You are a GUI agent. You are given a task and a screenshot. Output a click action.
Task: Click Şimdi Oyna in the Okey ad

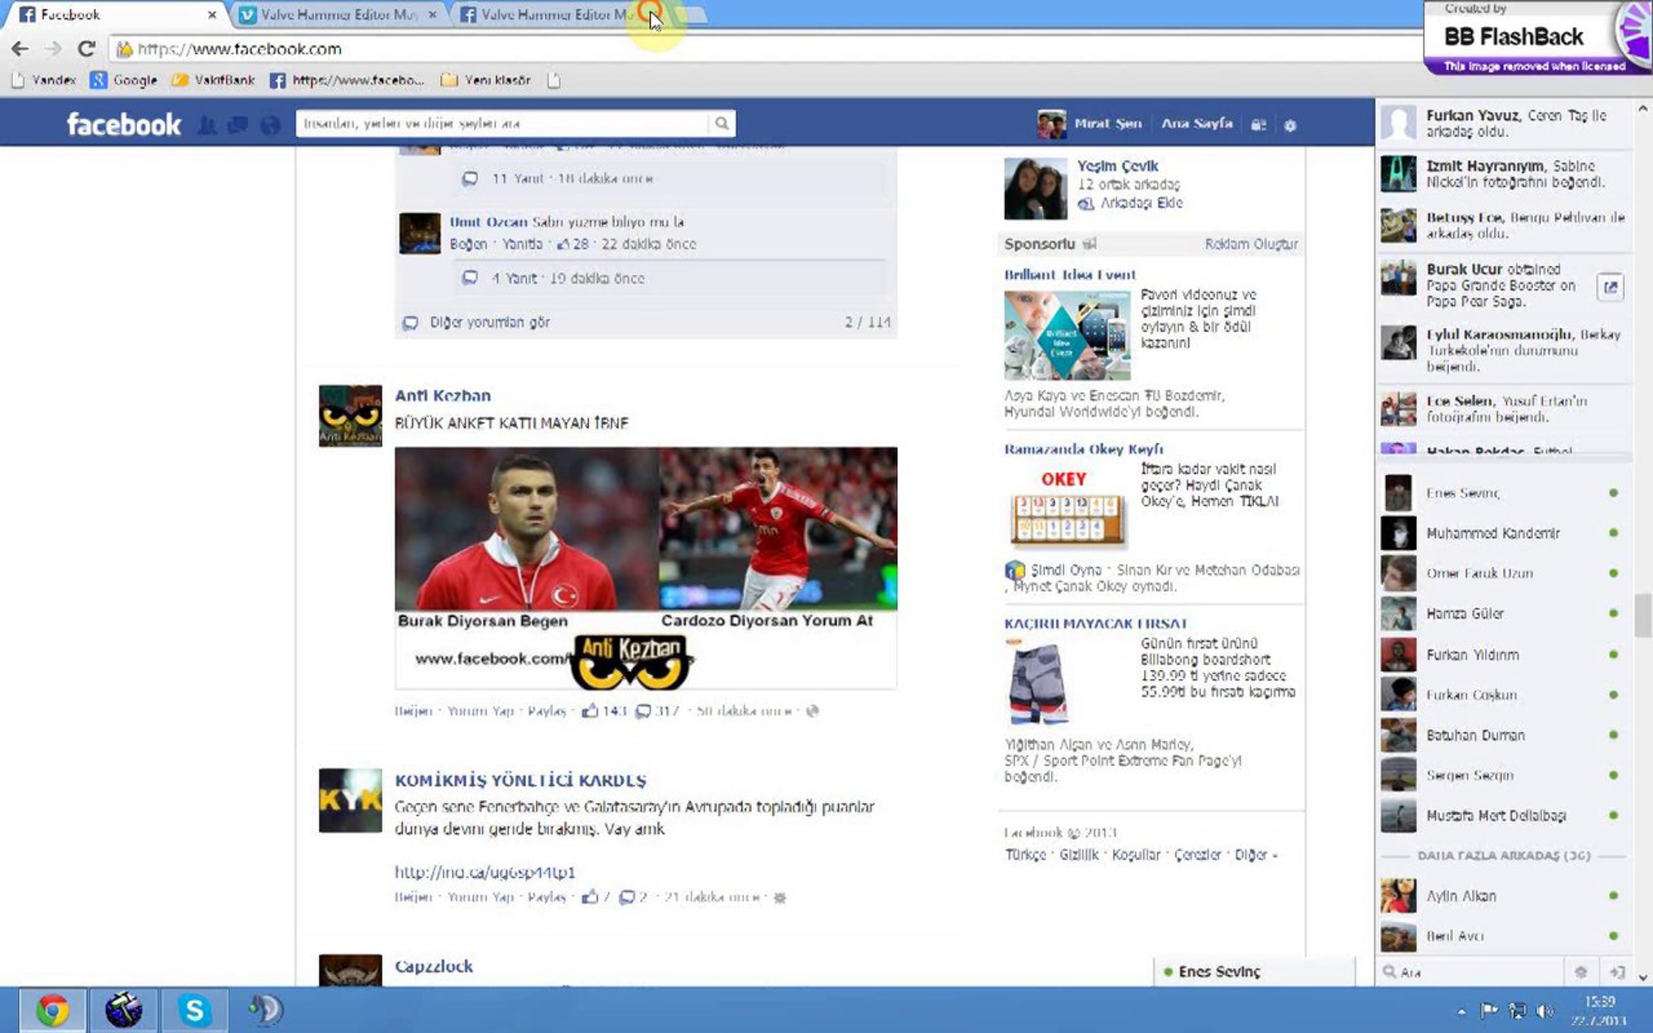[x=1065, y=570]
